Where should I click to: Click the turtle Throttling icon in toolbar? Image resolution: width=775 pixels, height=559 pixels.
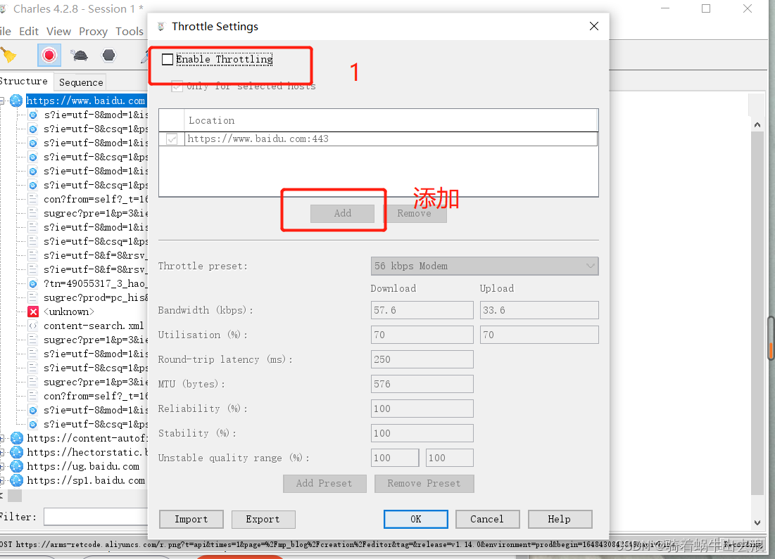point(79,55)
